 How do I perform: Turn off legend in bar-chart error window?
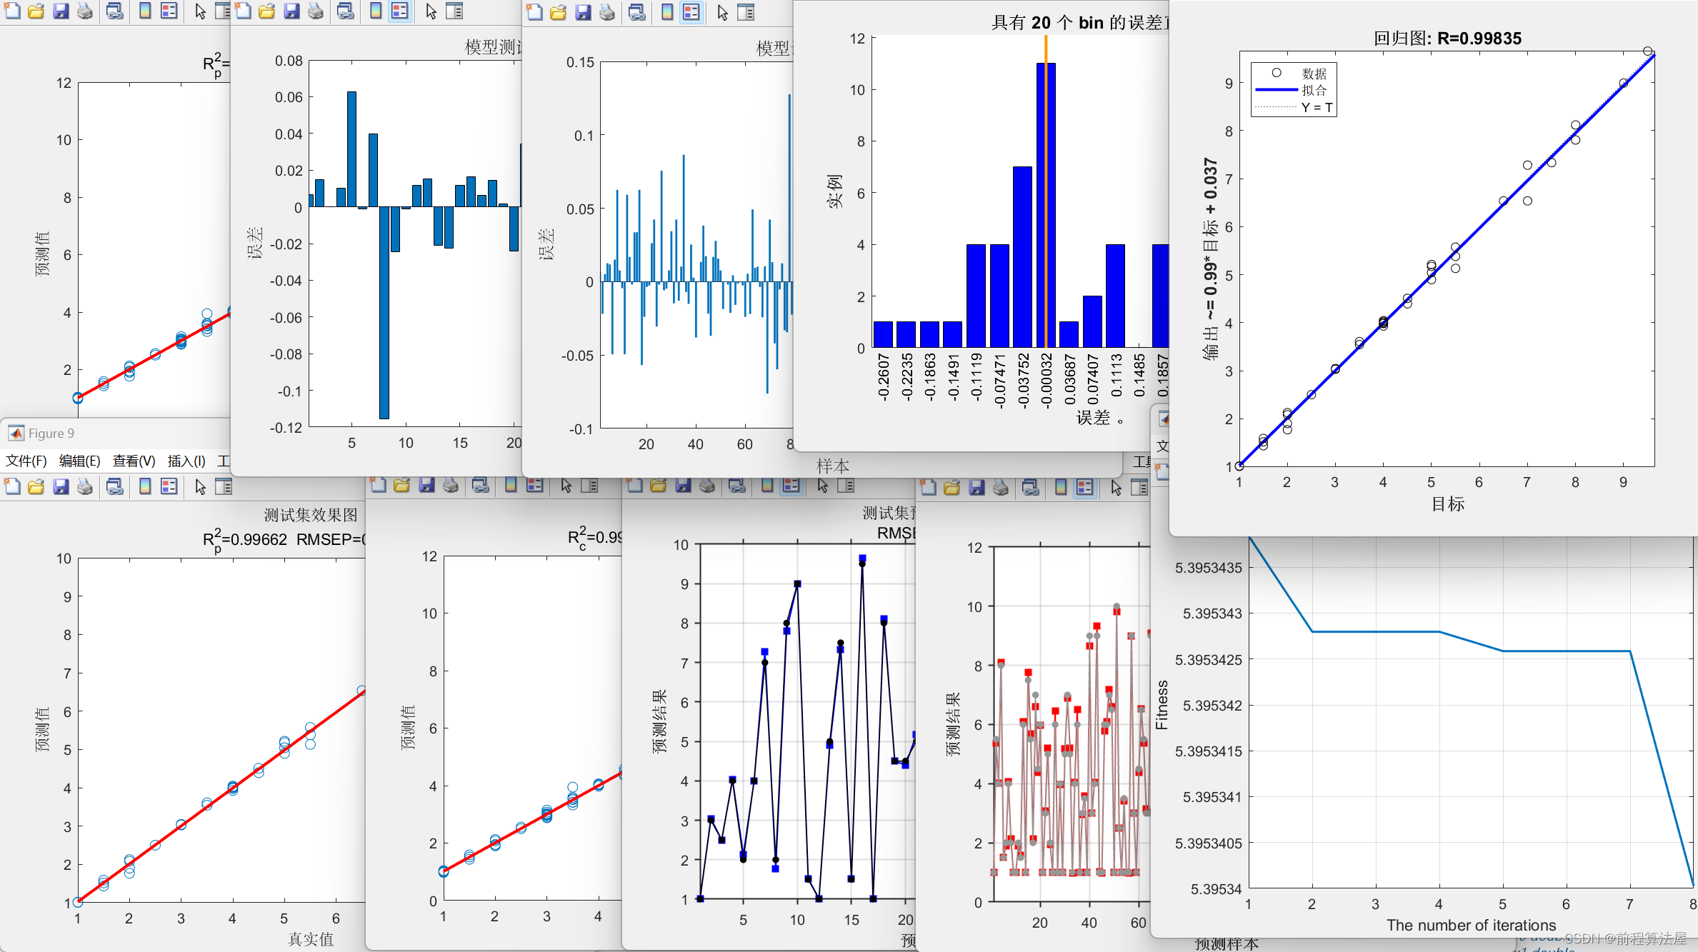[x=400, y=11]
